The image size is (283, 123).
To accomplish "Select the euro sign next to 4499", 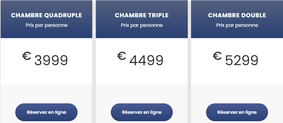I will point(122,56).
